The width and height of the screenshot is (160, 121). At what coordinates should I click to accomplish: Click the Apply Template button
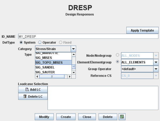[142, 30]
